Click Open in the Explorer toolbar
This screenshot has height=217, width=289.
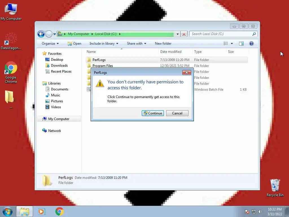(x=74, y=44)
